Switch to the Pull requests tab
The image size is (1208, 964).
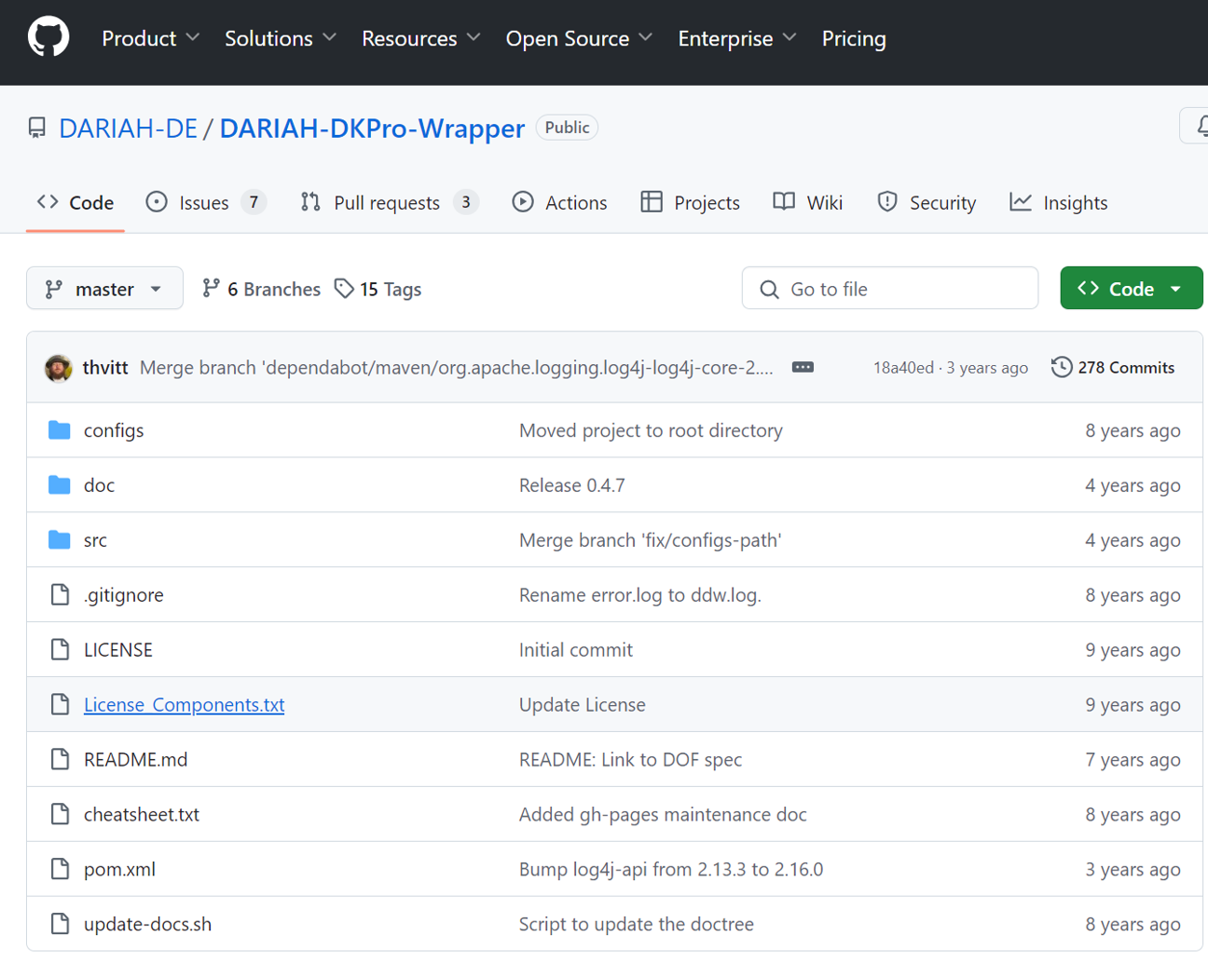pos(389,203)
